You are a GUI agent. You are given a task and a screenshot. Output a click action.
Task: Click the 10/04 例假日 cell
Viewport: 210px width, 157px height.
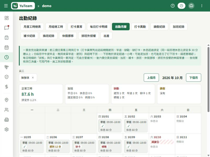(188, 124)
